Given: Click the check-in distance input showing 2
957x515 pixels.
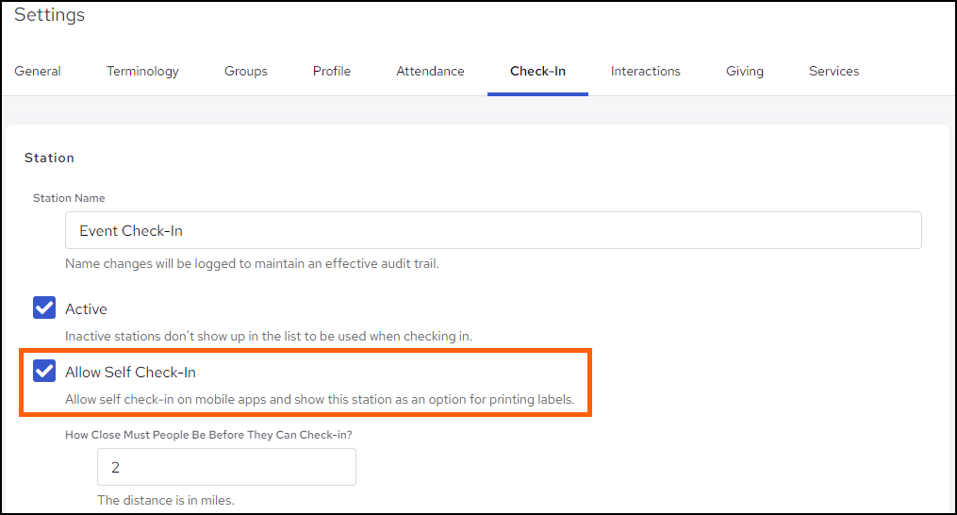Looking at the screenshot, I should (226, 467).
